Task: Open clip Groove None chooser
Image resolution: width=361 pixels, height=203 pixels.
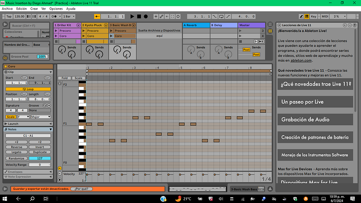Action: pyautogui.click(x=40, y=111)
